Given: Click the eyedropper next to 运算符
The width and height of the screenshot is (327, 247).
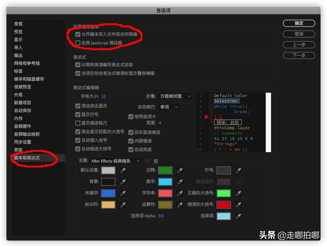Looking at the screenshot, I should [x=179, y=204].
